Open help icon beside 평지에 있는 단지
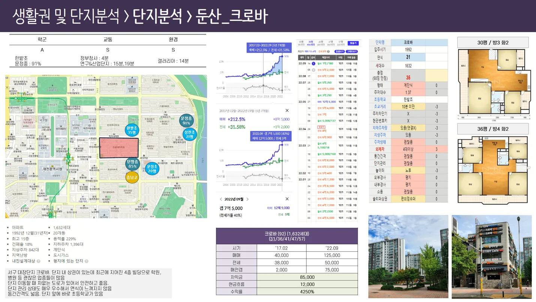Viewport: 536px width, 302px height. pos(87,261)
